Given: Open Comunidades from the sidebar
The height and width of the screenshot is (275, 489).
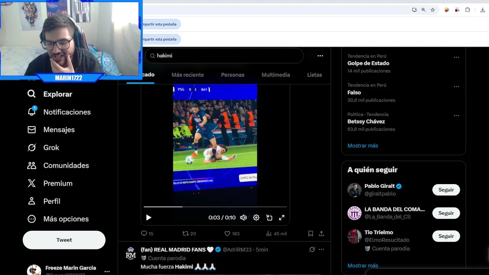Looking at the screenshot, I should 58,165.
